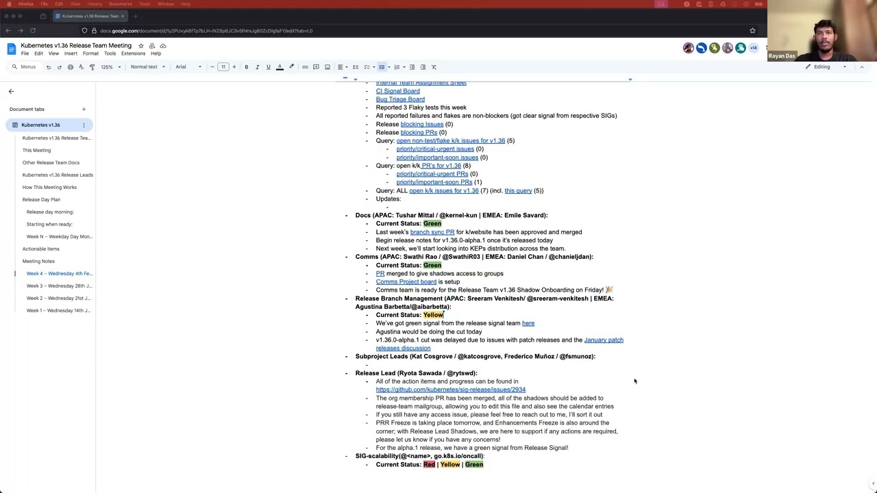
Task: Star the Kubernetes v1.36 document
Action: [141, 46]
